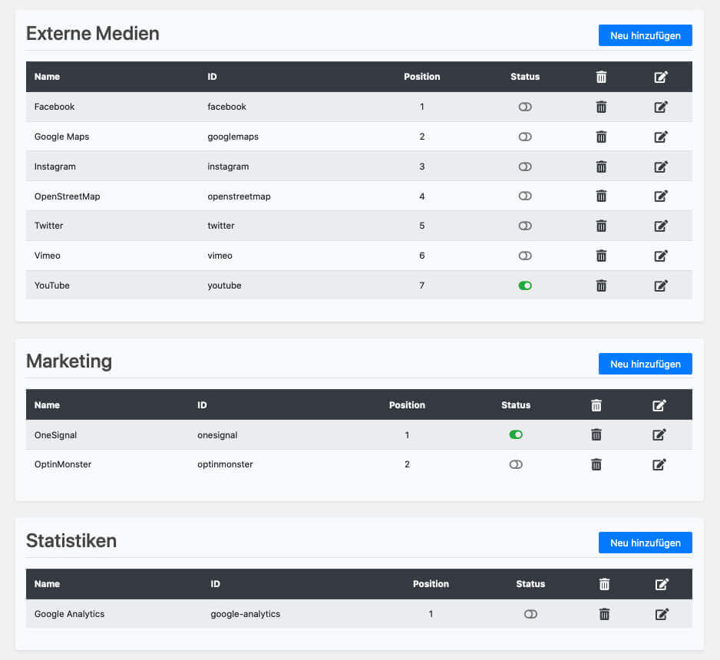Edit the OpenStreetMap entry
The width and height of the screenshot is (720, 660).
pos(661,196)
